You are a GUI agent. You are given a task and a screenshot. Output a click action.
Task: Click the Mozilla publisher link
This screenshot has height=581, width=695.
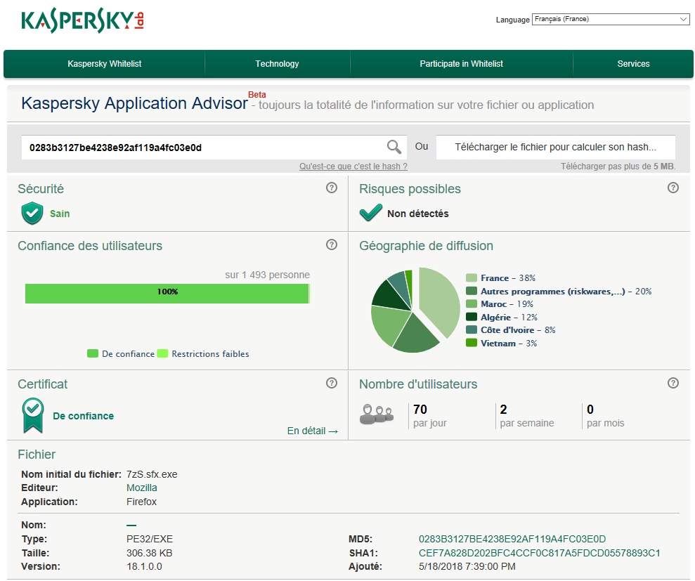click(x=141, y=488)
